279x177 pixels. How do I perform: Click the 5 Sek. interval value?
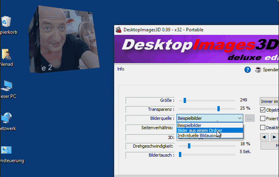pyautogui.click(x=245, y=152)
